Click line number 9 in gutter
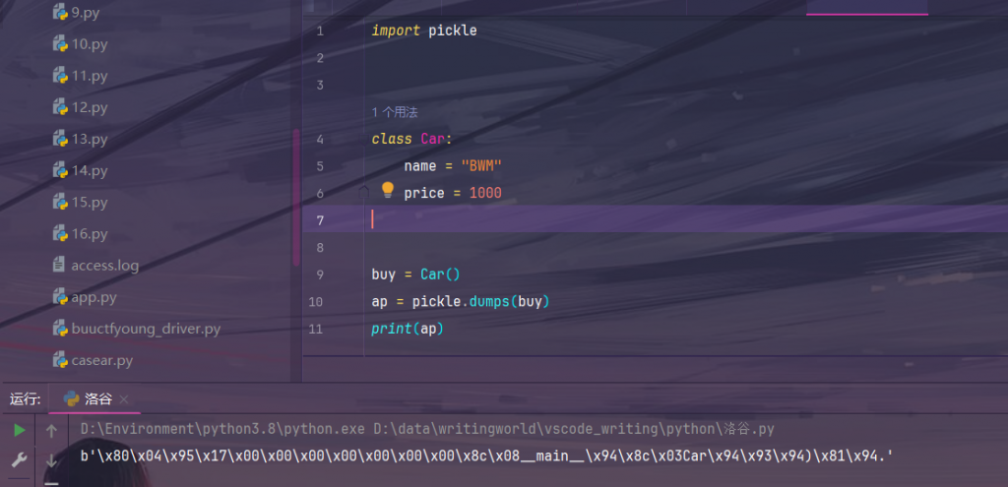The image size is (1008, 487). [320, 274]
